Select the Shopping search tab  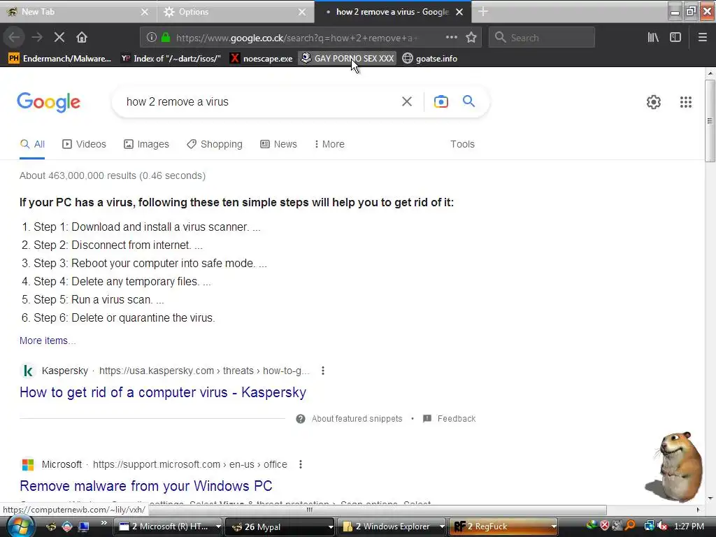tap(215, 144)
